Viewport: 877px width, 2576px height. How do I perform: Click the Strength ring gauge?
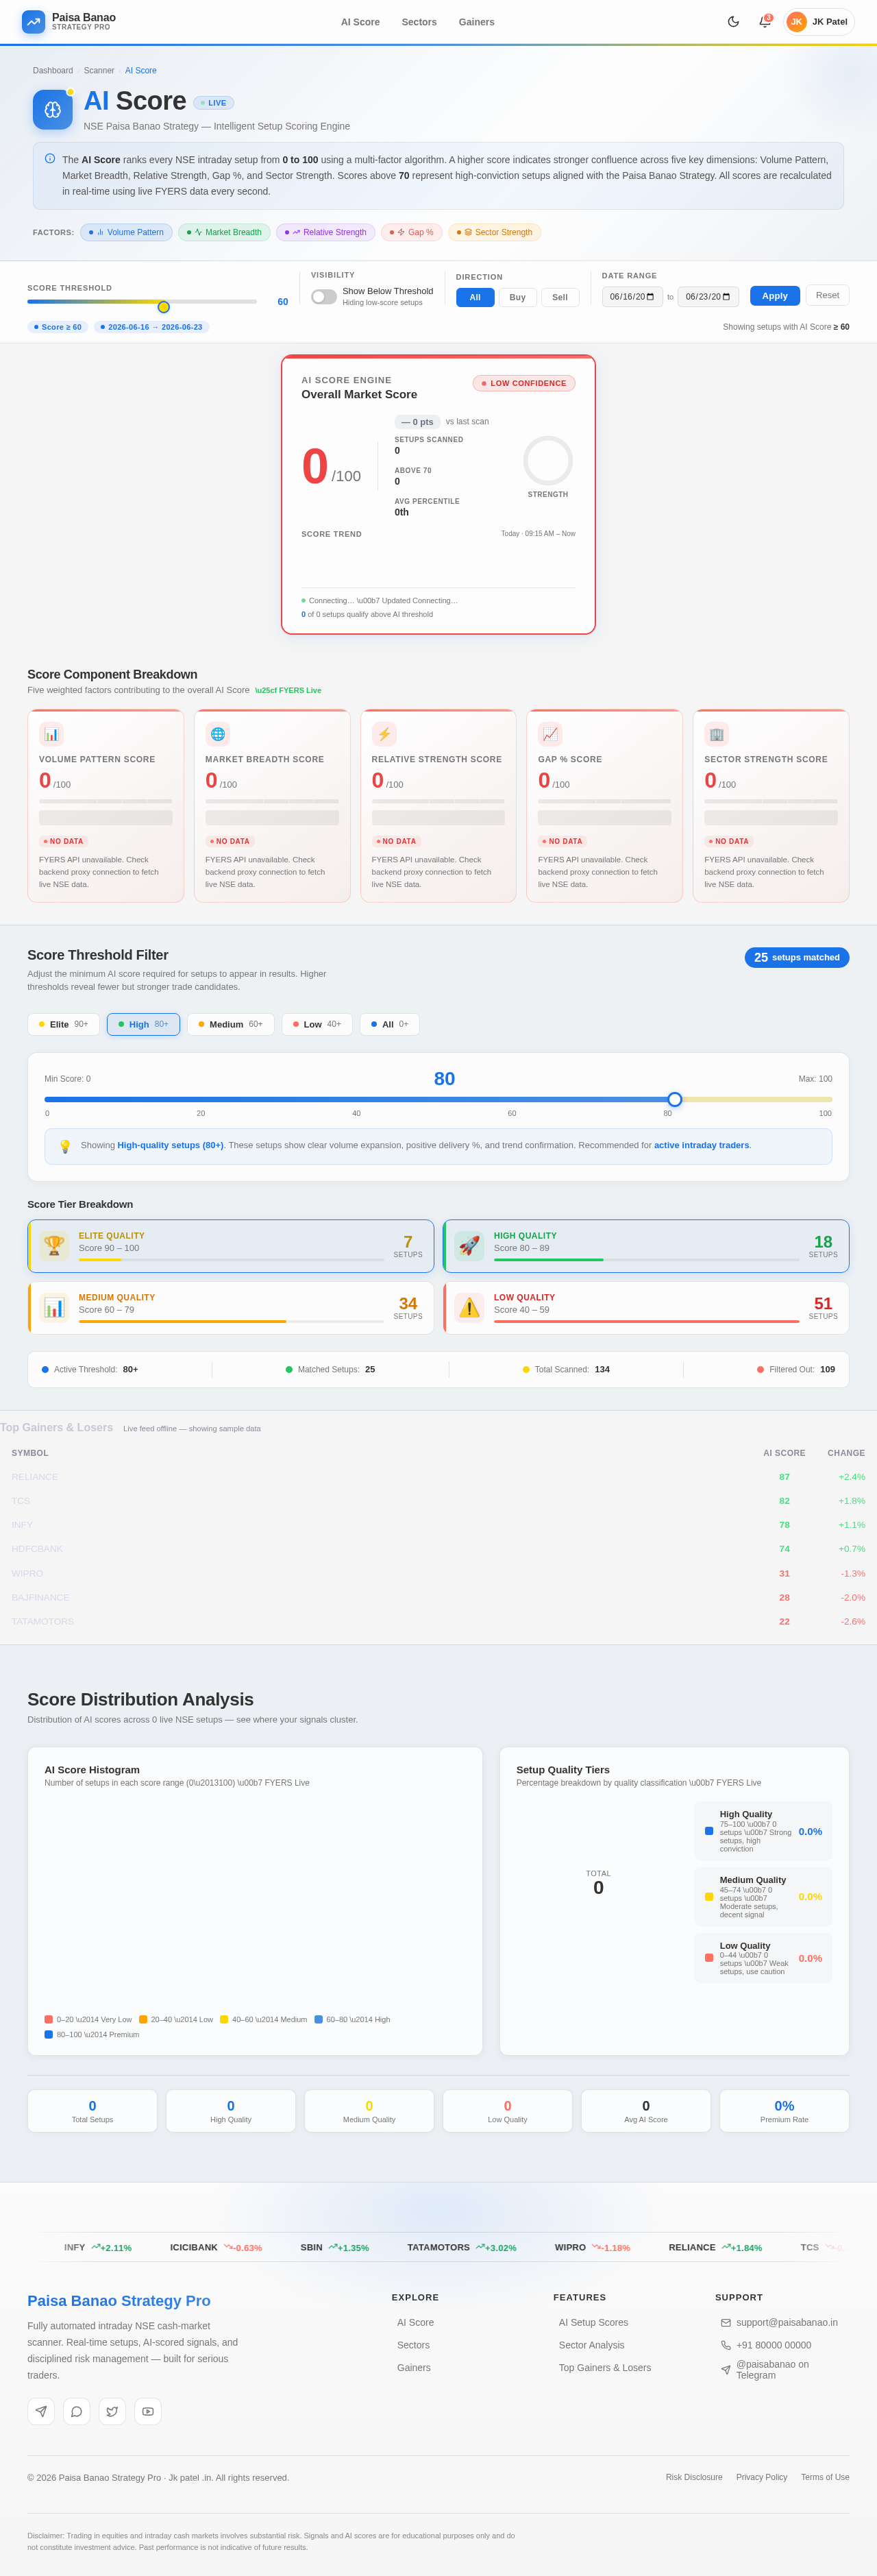[x=548, y=461]
